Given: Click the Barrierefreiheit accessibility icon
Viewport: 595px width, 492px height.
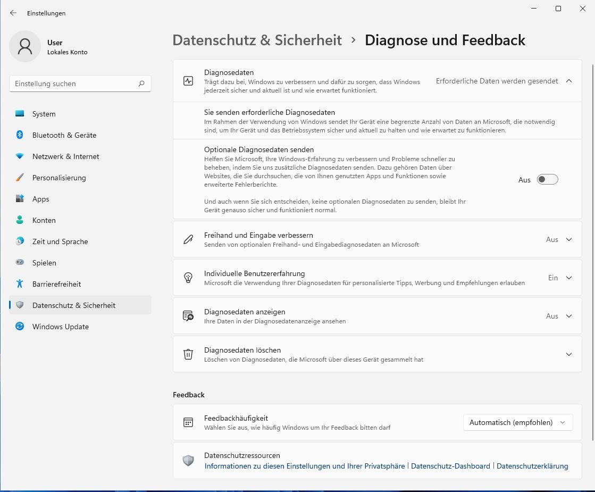Looking at the screenshot, I should pyautogui.click(x=20, y=284).
